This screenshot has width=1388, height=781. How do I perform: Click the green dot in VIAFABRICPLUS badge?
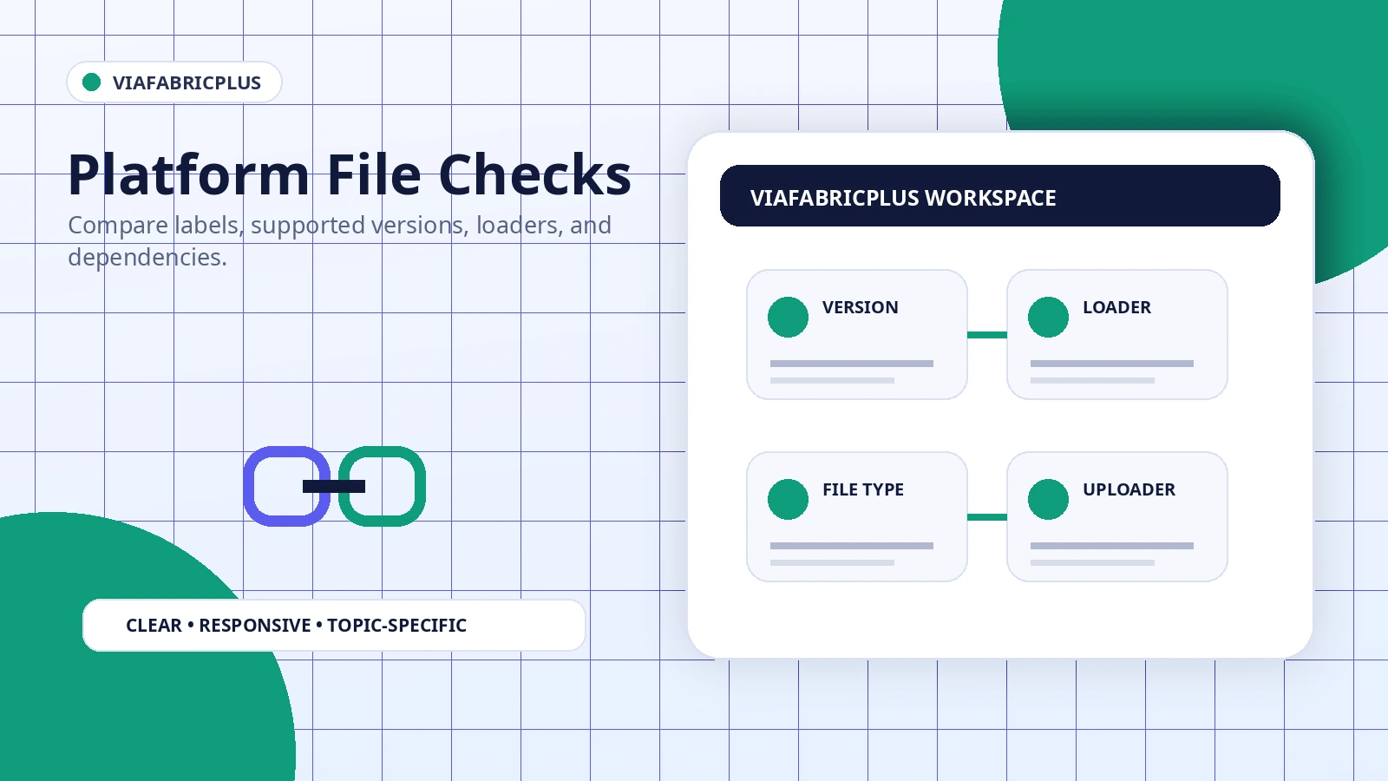(x=92, y=82)
